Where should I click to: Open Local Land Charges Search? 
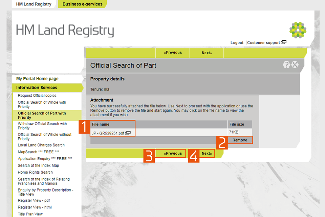tap(41, 145)
